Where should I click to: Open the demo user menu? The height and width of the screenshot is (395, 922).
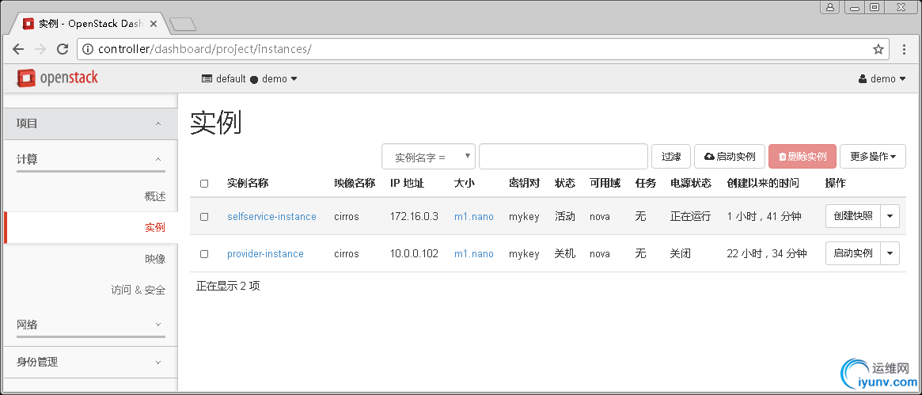click(x=882, y=79)
